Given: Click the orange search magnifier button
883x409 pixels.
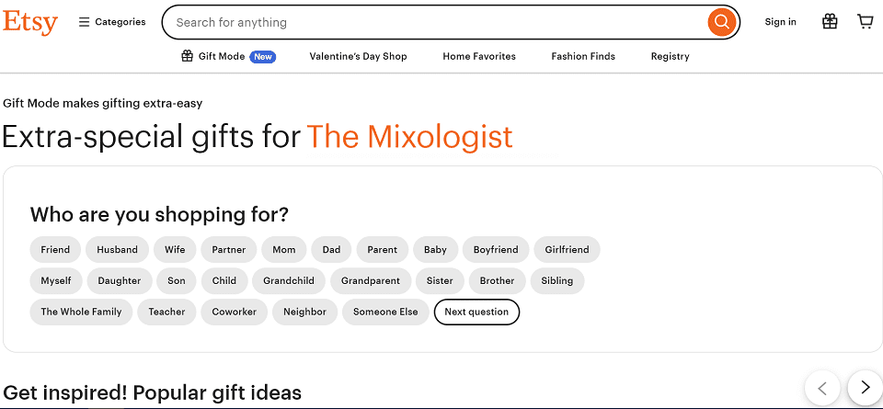Looking at the screenshot, I should (x=721, y=22).
